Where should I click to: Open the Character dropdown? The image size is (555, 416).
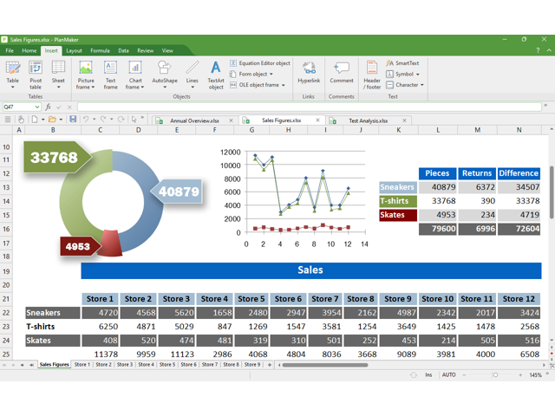(406, 85)
